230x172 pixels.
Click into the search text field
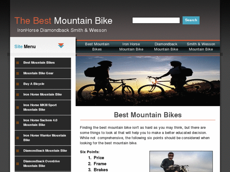coord(156,20)
